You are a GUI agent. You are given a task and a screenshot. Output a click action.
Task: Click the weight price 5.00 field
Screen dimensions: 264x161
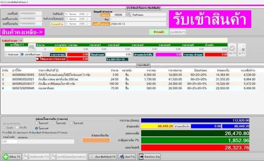(9, 141)
